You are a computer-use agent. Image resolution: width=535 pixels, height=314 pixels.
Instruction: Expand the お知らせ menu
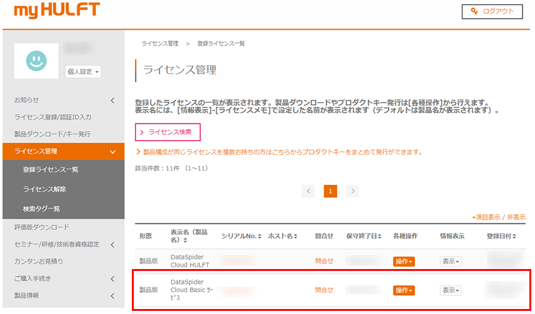click(112, 100)
